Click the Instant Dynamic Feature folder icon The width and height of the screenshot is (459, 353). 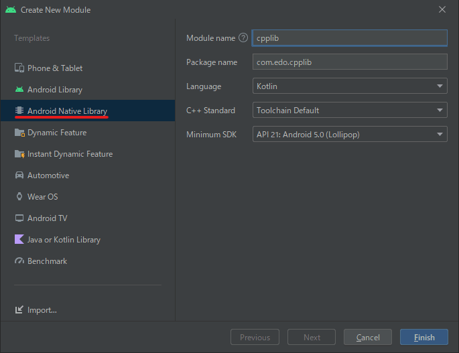point(19,153)
